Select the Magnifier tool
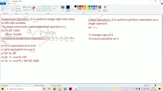 point(29,10)
